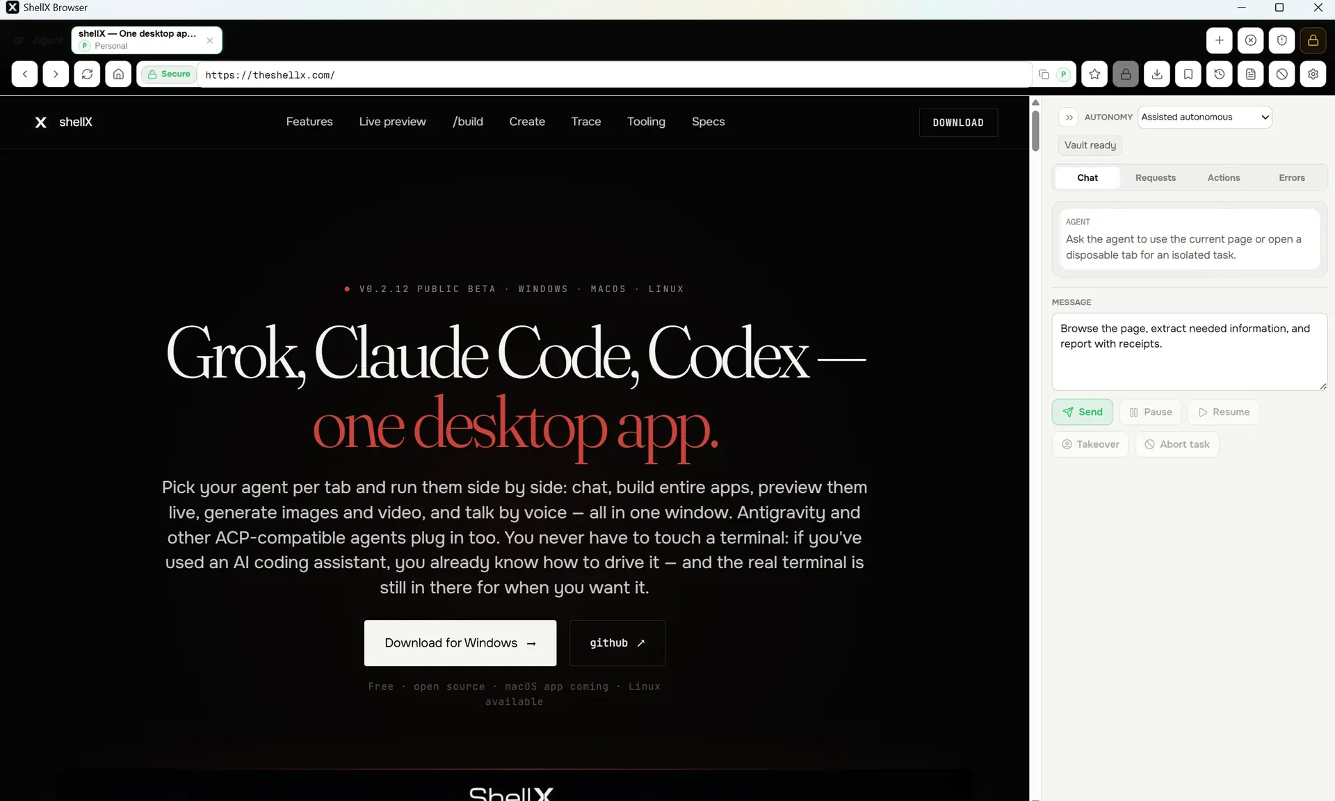The width and height of the screenshot is (1335, 801).
Task: Click the shellX logo on the webpage
Action: pyautogui.click(x=63, y=122)
